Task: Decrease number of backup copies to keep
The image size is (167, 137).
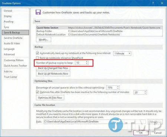Action: click(x=87, y=64)
